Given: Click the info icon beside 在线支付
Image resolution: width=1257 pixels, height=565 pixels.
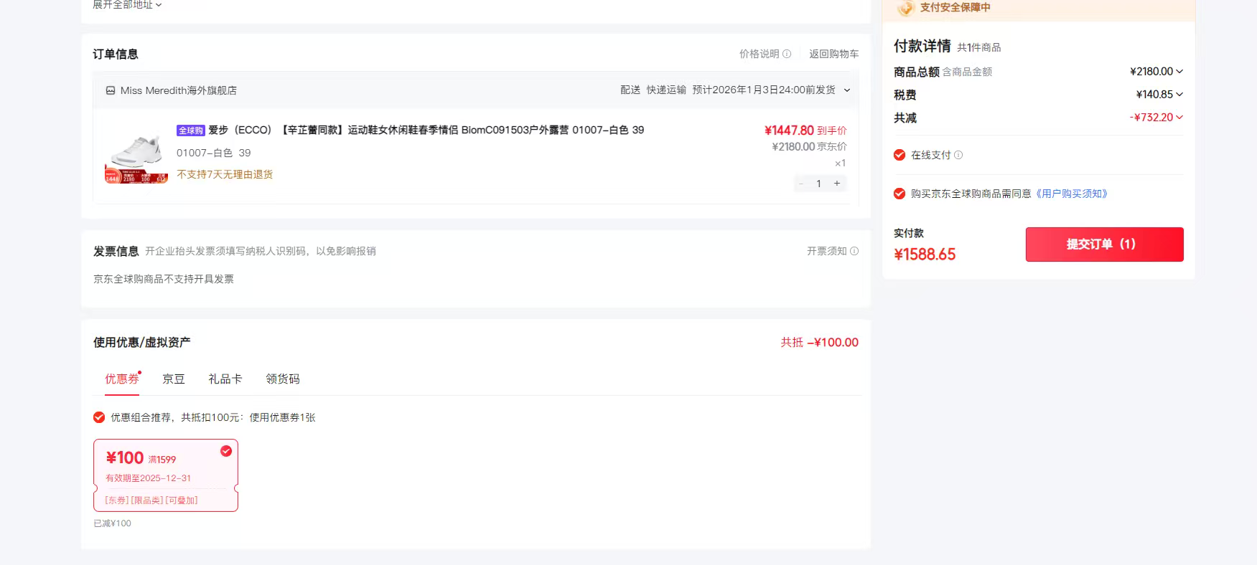Looking at the screenshot, I should click(958, 155).
